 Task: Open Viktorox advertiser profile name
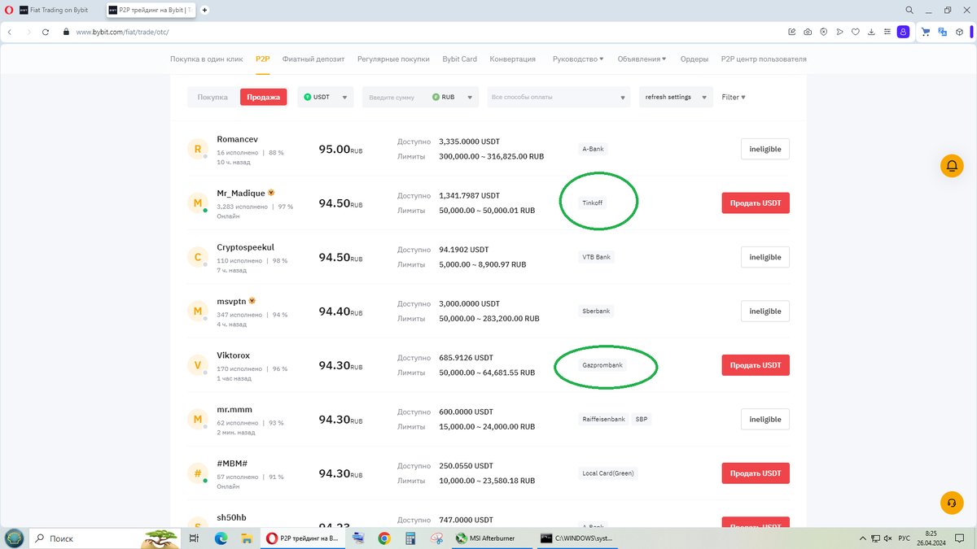233,355
